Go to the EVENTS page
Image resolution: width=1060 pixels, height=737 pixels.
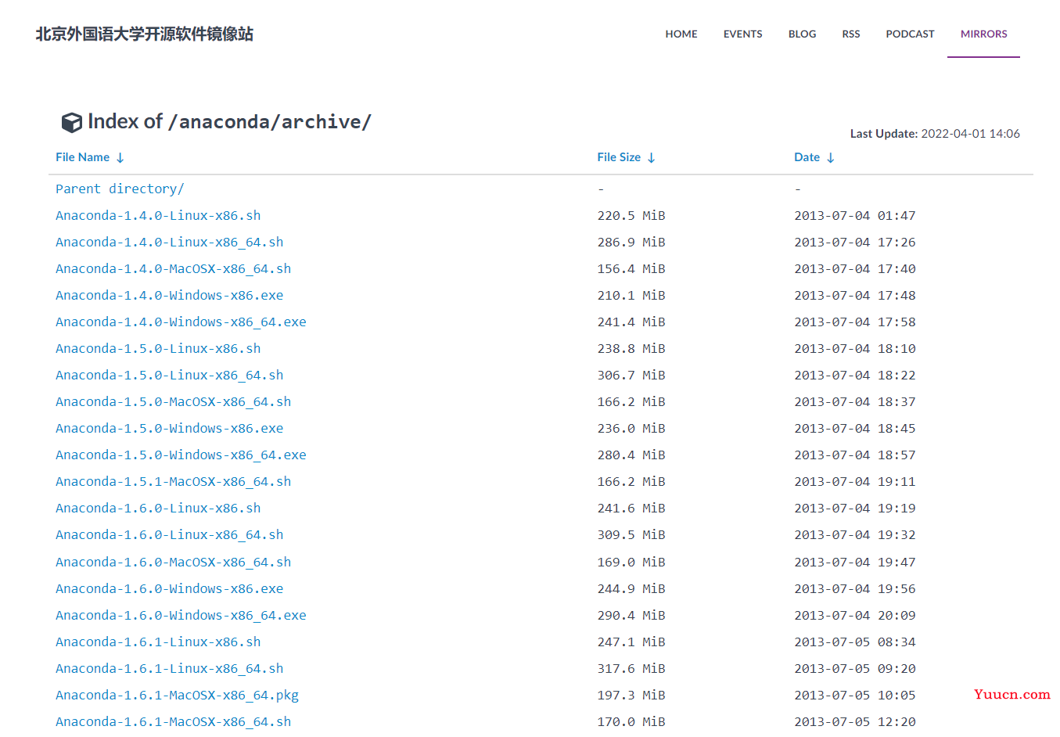point(742,34)
